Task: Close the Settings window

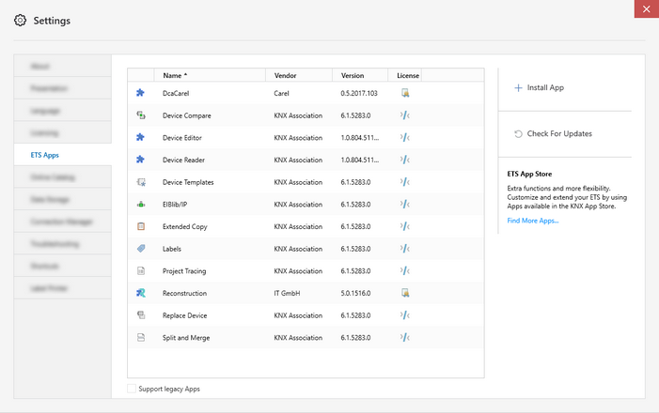Action: 646,9
